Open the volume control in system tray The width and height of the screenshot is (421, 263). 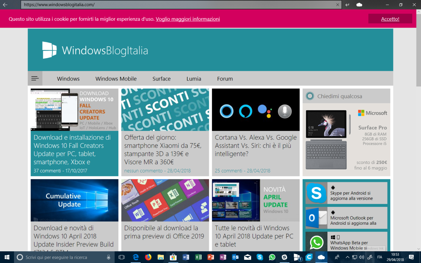tap(362, 257)
